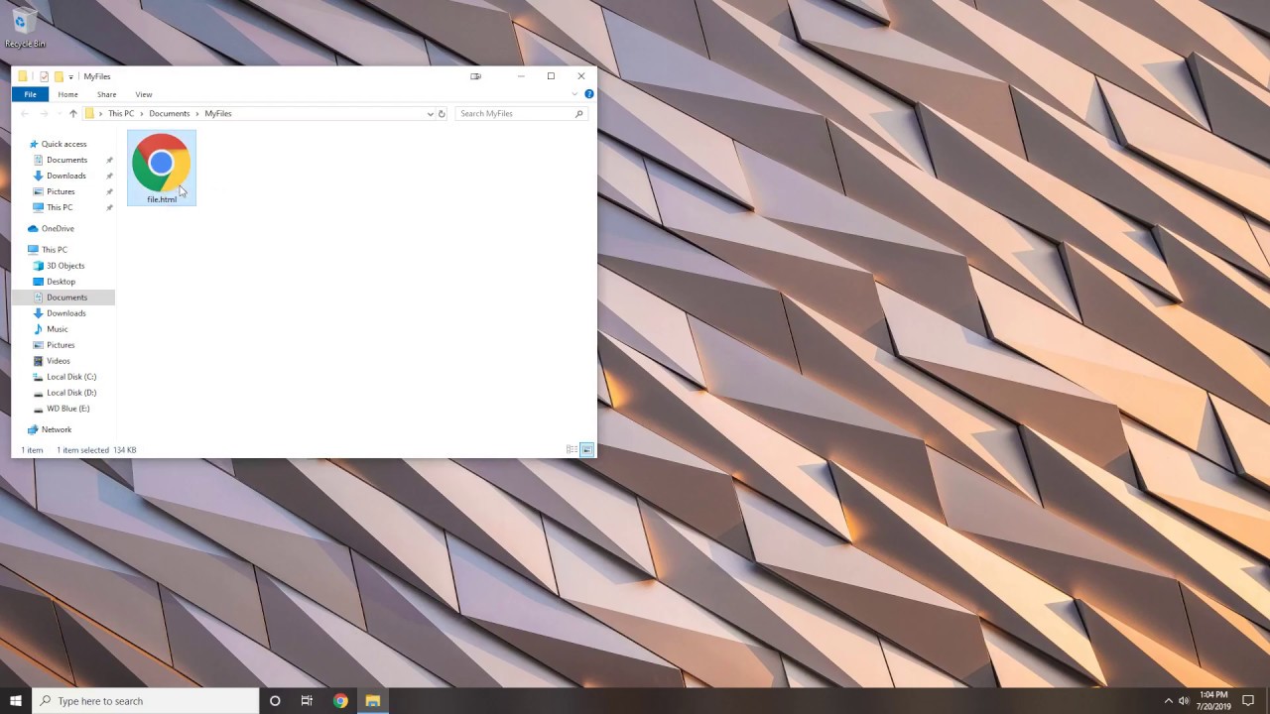
Task: Open the File menu tab
Action: click(30, 94)
